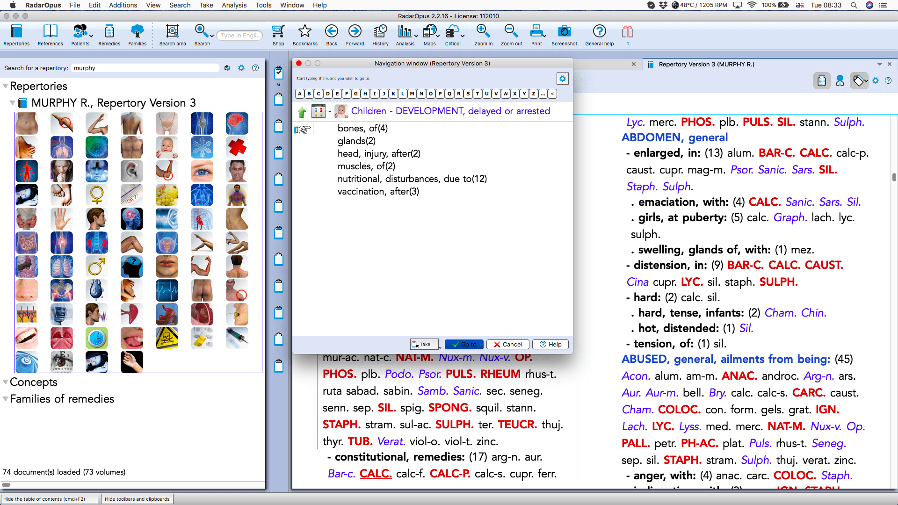The height and width of the screenshot is (505, 898).
Task: Open the Clificol dropdown arrow
Action: pyautogui.click(x=463, y=36)
